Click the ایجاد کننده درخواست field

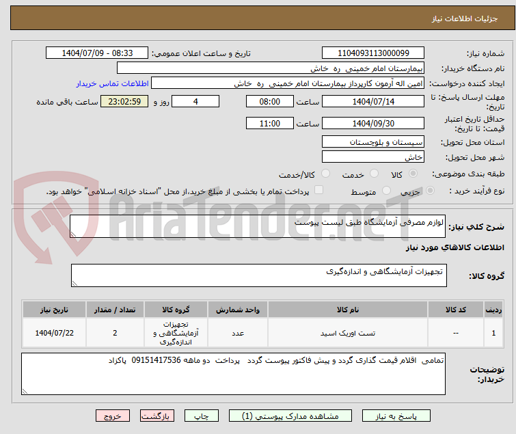coord(288,83)
